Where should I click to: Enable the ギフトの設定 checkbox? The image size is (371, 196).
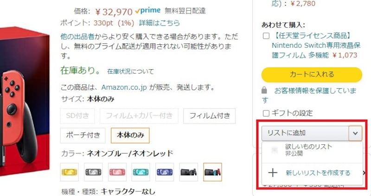[266, 113]
